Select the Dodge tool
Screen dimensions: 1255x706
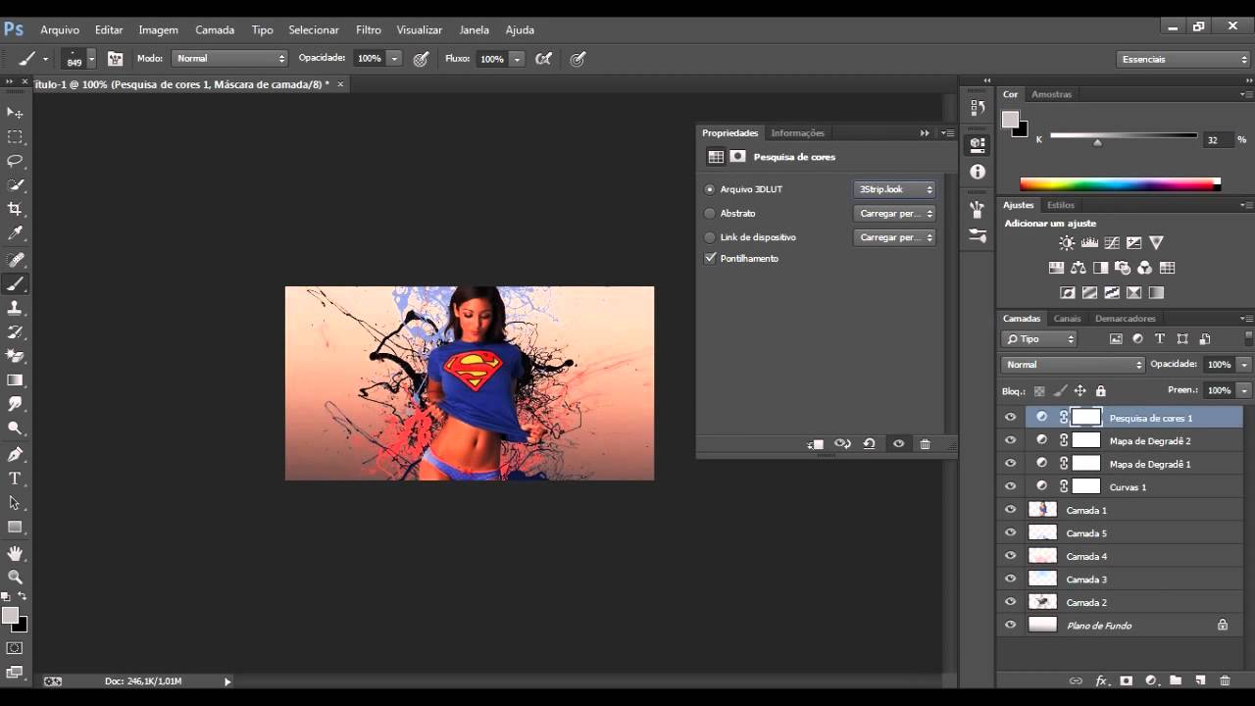point(15,428)
